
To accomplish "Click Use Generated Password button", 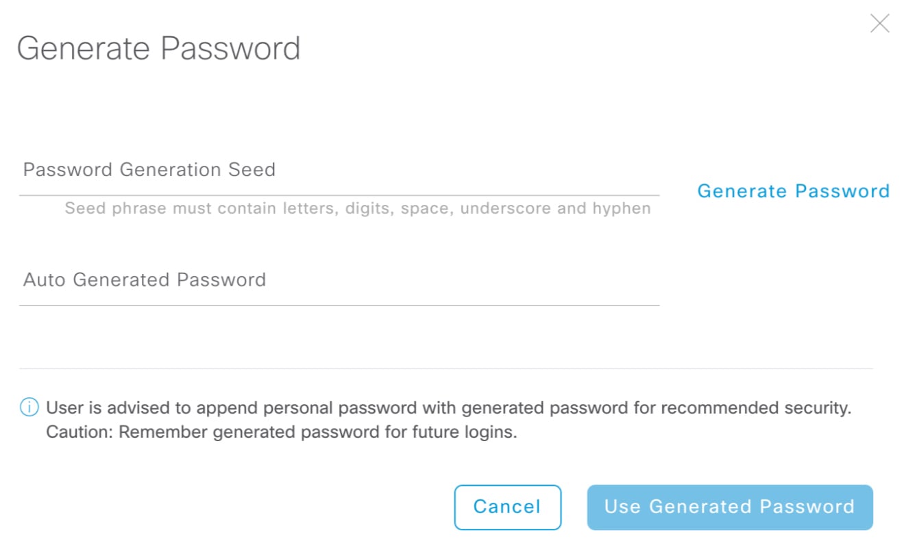I will tap(729, 507).
